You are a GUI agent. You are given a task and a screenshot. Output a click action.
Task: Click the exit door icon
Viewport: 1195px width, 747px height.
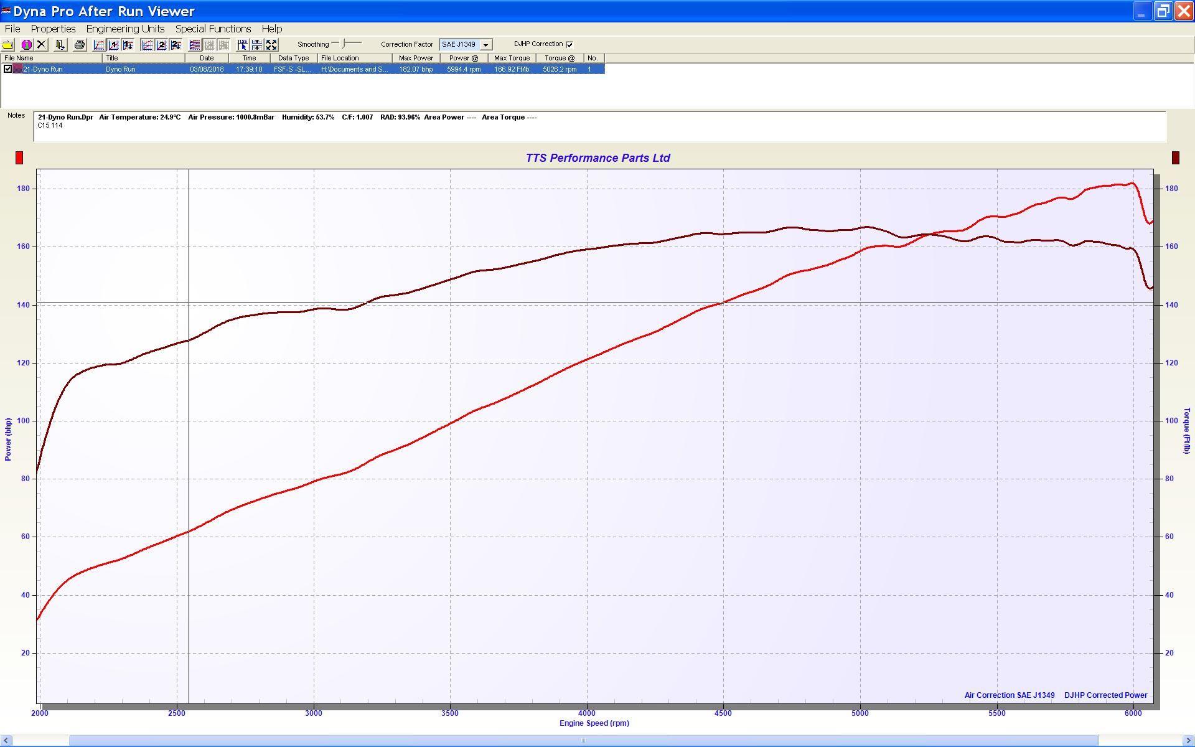pyautogui.click(x=60, y=45)
